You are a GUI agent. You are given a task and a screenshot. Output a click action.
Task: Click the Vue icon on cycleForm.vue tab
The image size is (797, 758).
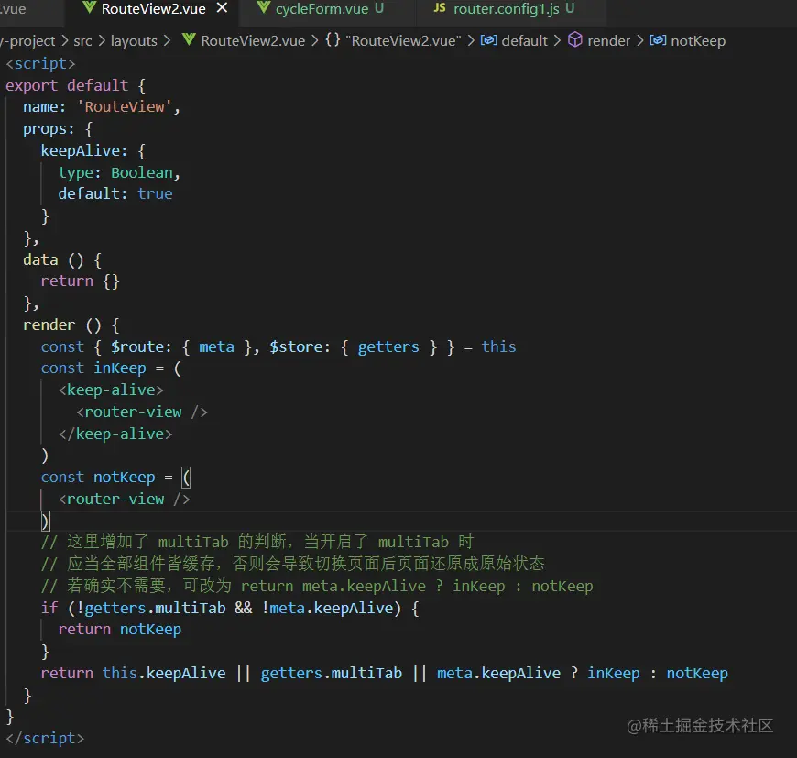click(x=263, y=7)
